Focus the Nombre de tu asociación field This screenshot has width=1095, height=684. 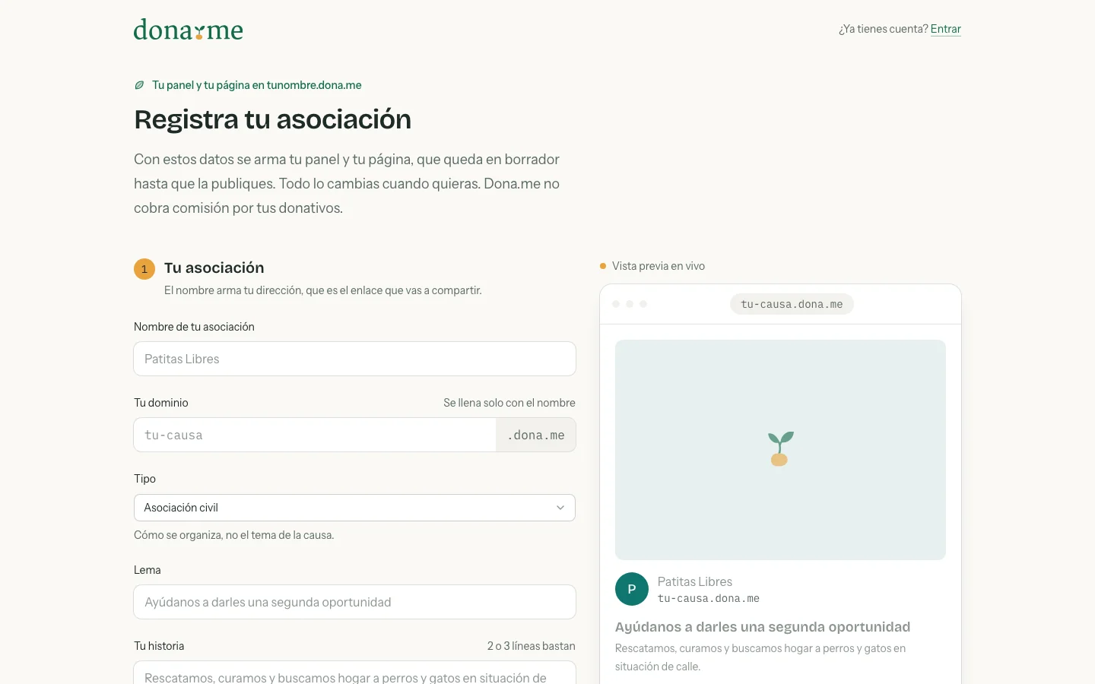354,359
